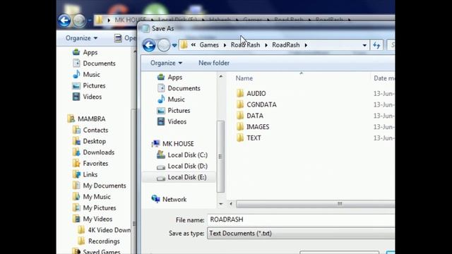Screen dimensions: 452x254
Task: Select the CGNDATA folder
Action: [256, 104]
